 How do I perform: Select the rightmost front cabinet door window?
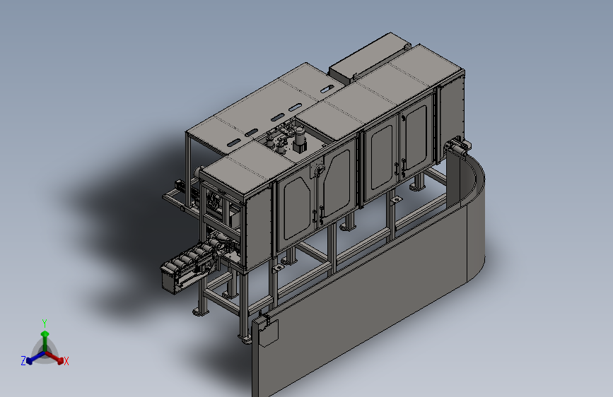416,137
